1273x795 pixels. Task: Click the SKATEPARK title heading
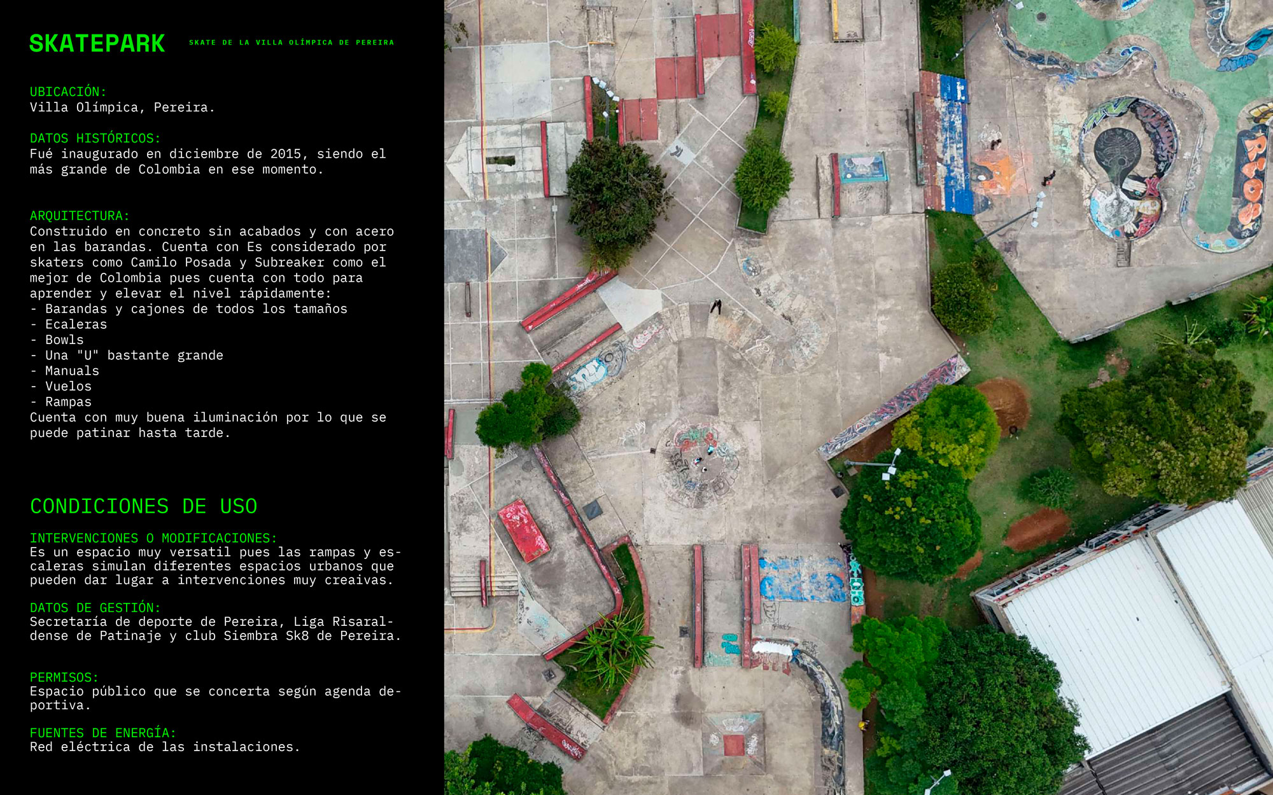tap(97, 44)
